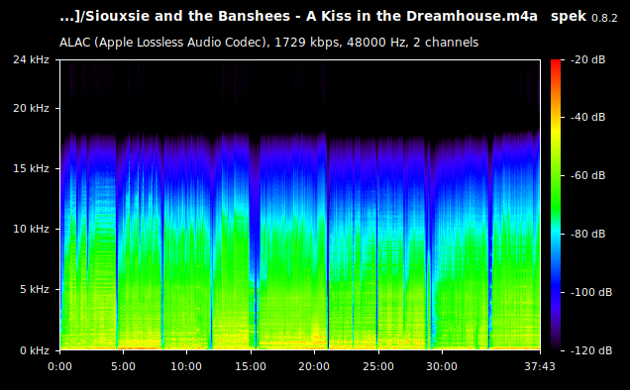Click the '20 kHz' frequency axis label

click(31, 109)
